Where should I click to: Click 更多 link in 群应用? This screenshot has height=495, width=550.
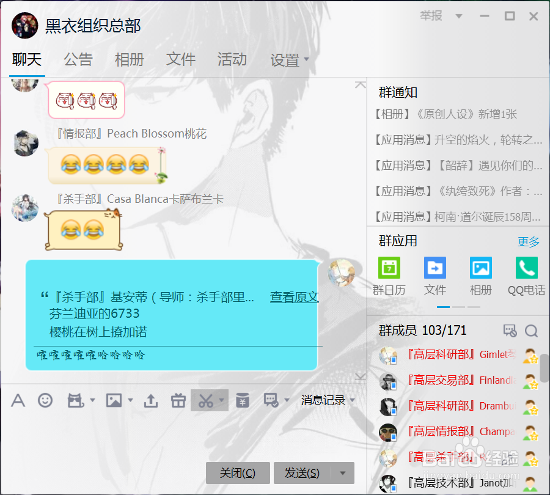(529, 241)
